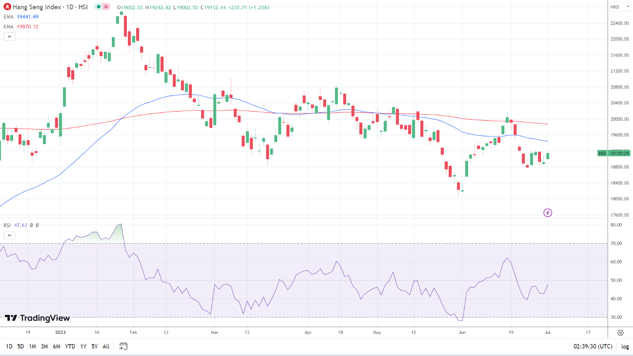Select the 6M time range
Viewport: 633px width, 356px height.
coord(57,346)
